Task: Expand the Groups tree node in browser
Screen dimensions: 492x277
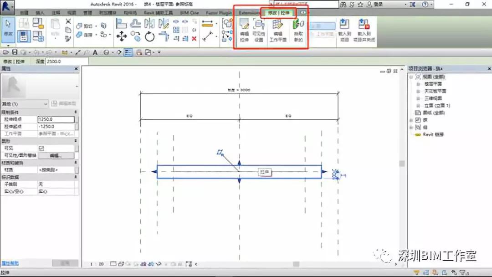Action: pyautogui.click(x=411, y=127)
